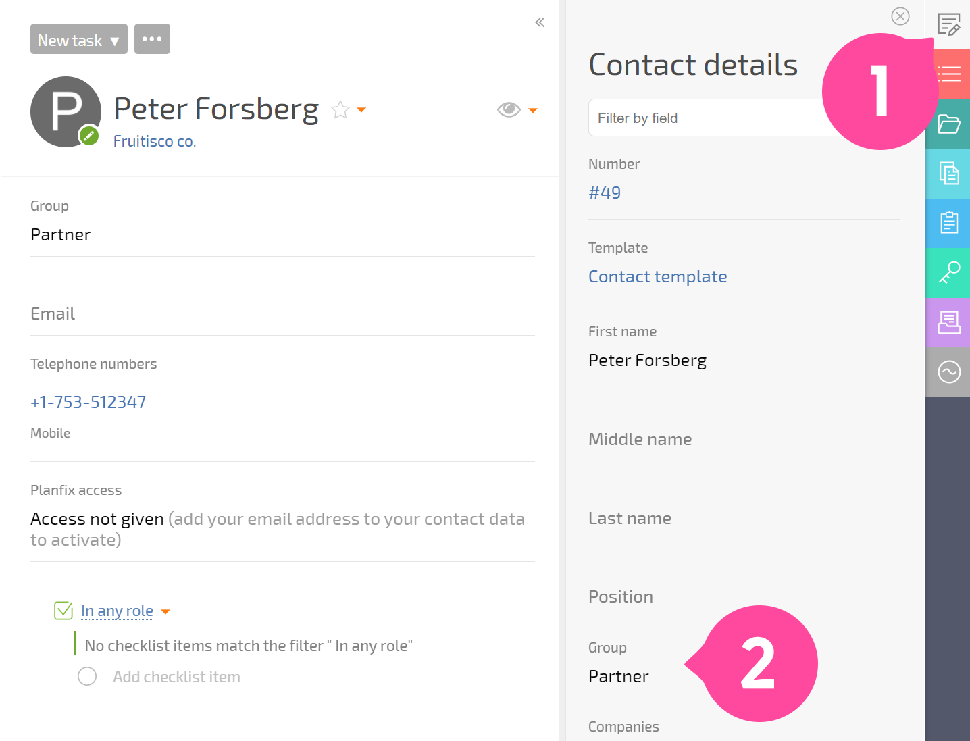The height and width of the screenshot is (741, 970).
Task: Open the three-dots more actions menu
Action: click(152, 39)
